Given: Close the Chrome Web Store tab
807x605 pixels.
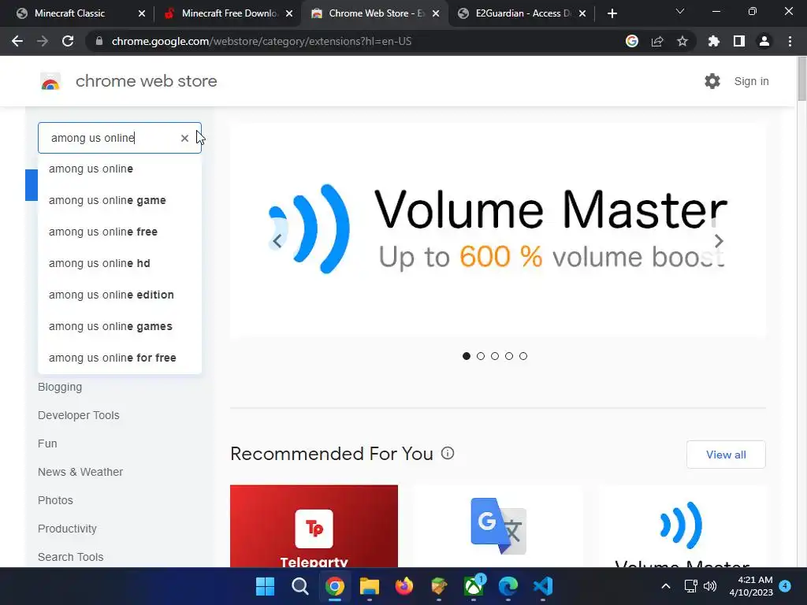Looking at the screenshot, I should point(436,13).
